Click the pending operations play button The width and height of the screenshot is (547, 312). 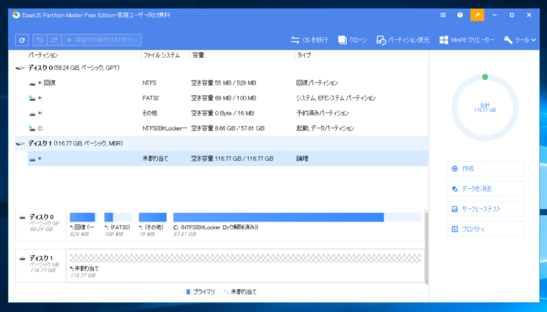[x=102, y=40]
